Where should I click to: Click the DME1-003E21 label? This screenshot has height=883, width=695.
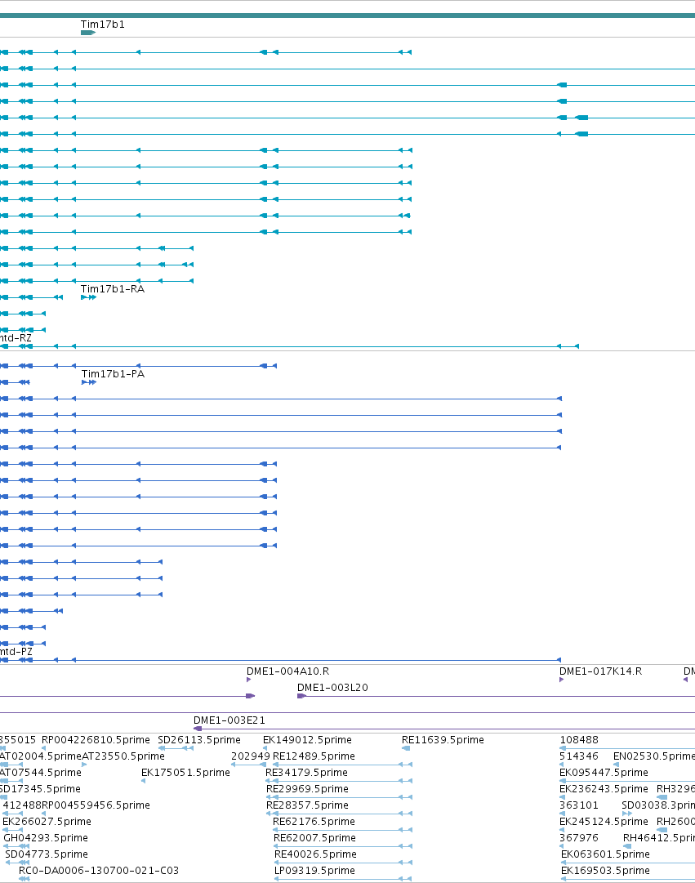(x=229, y=720)
